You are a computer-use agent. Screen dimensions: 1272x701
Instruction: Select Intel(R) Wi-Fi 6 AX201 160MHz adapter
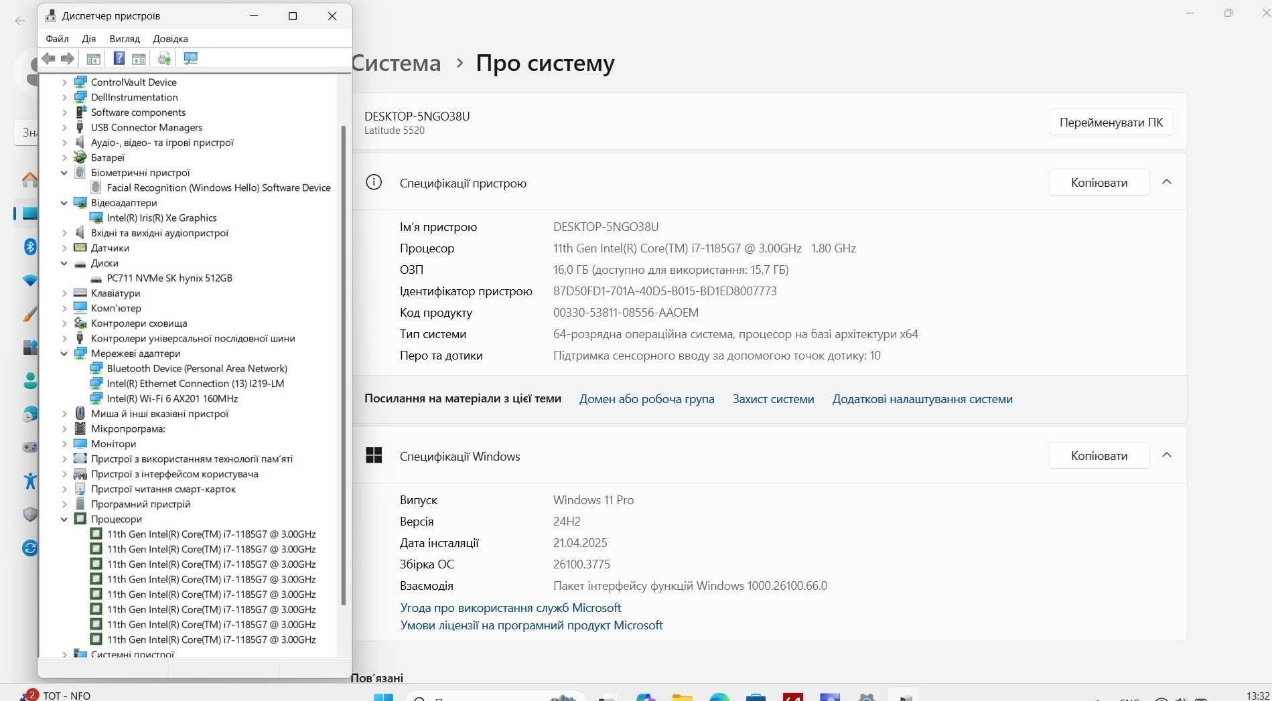(x=172, y=399)
